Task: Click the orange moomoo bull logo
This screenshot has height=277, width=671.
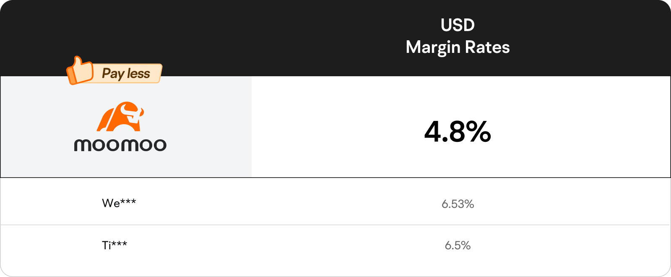Action: coord(120,116)
